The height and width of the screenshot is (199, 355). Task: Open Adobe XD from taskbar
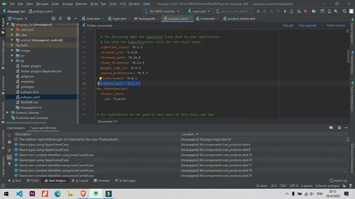pyautogui.click(x=32, y=193)
